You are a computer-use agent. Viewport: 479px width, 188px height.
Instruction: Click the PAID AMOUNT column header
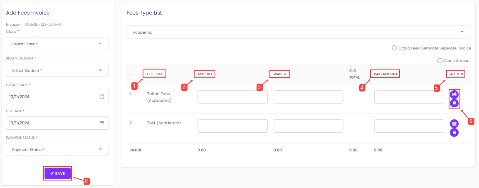point(385,74)
